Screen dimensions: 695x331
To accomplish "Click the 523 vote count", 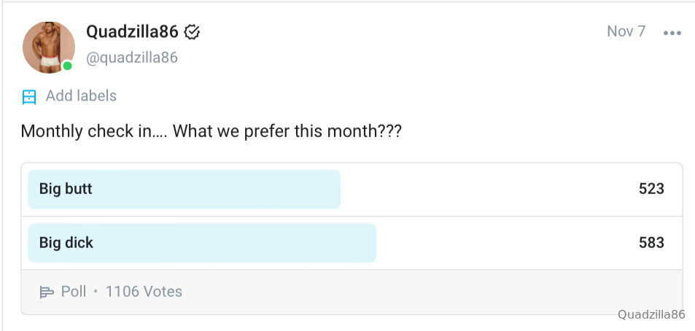I will (651, 190).
